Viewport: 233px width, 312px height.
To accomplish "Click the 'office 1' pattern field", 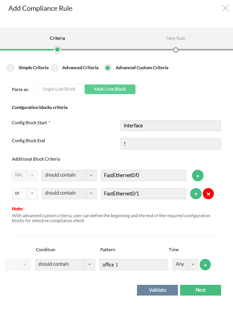I will pos(134,264).
